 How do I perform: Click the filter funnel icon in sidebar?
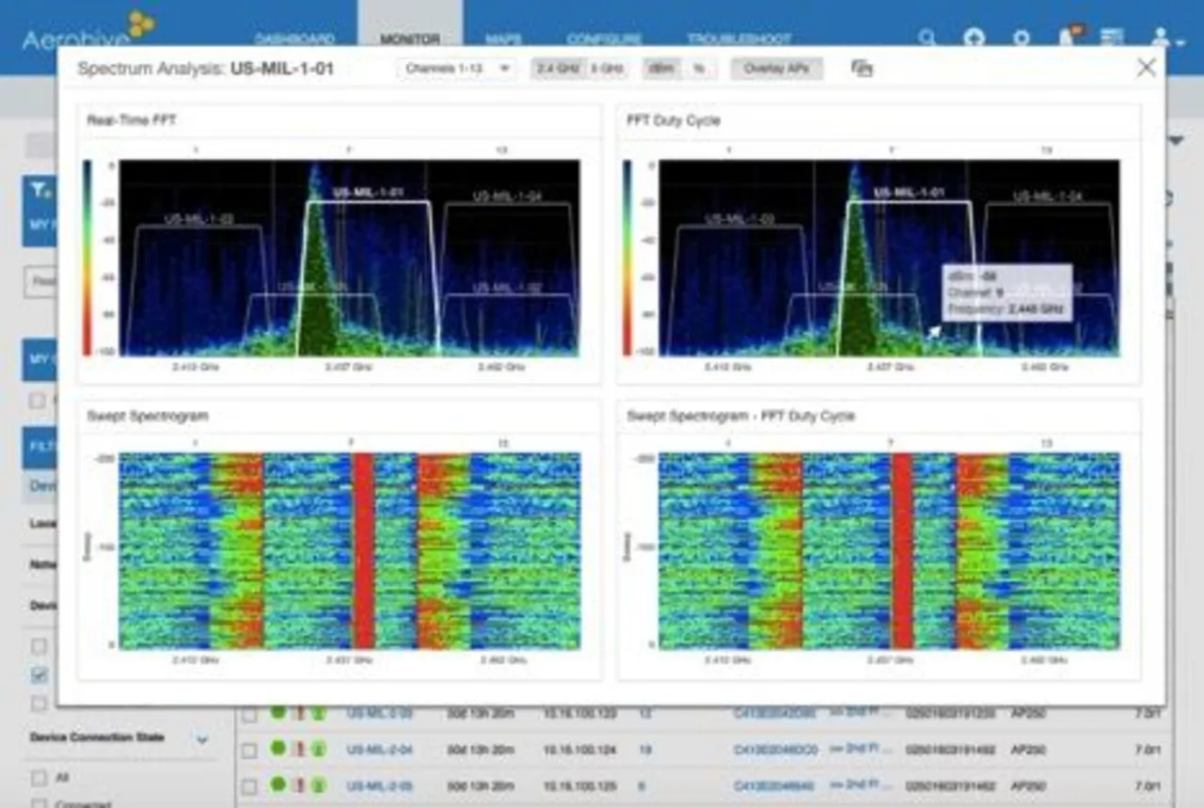point(40,191)
